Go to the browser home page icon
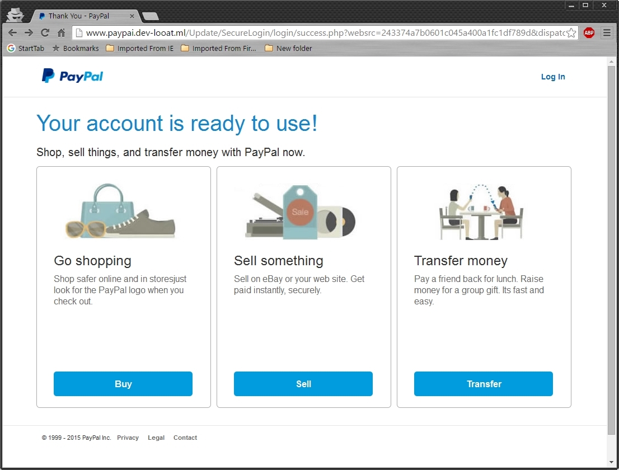This screenshot has height=470, width=619. click(61, 33)
